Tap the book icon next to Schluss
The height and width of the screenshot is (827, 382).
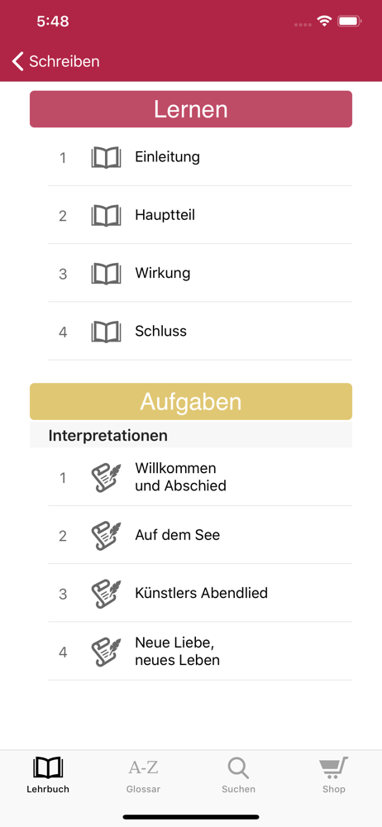click(106, 332)
